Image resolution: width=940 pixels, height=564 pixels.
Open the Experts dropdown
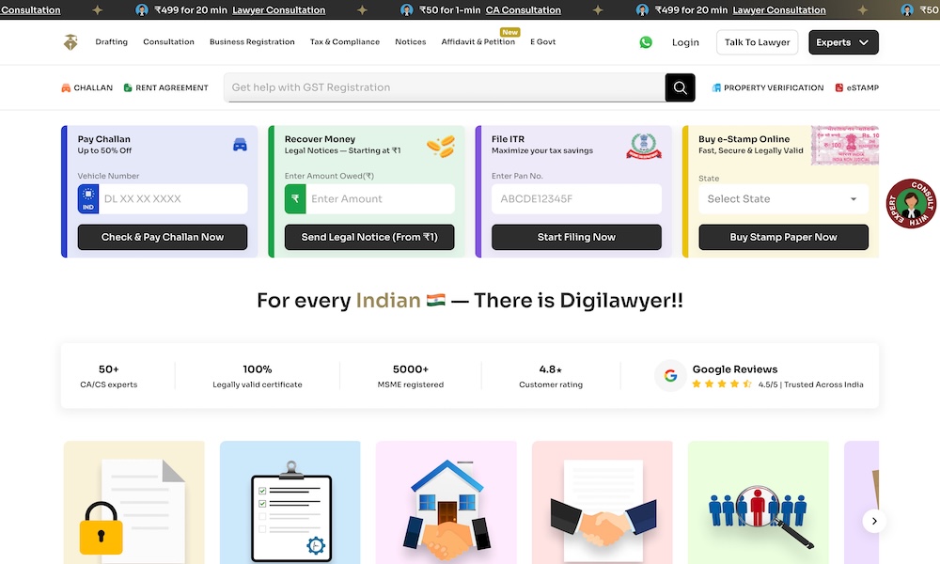843,42
